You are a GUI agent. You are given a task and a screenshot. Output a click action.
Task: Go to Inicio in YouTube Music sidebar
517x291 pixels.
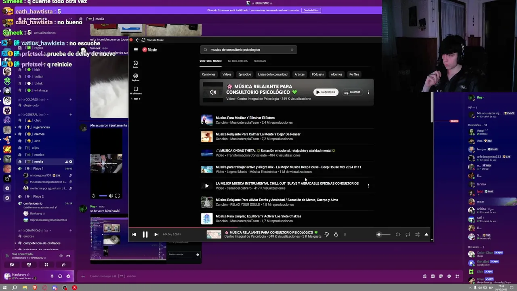[x=136, y=64]
